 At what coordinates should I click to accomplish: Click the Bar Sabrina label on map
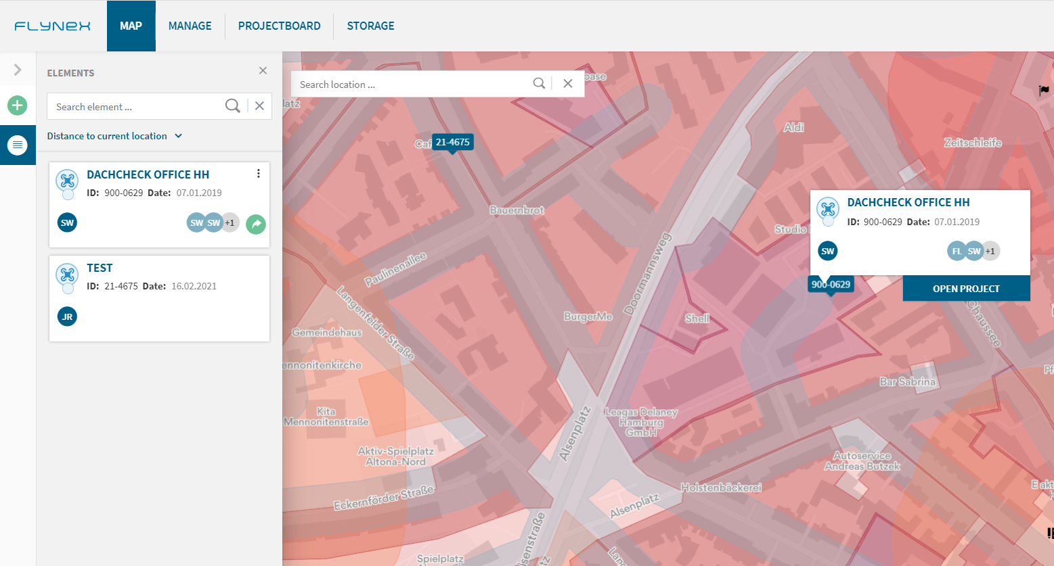pos(908,382)
